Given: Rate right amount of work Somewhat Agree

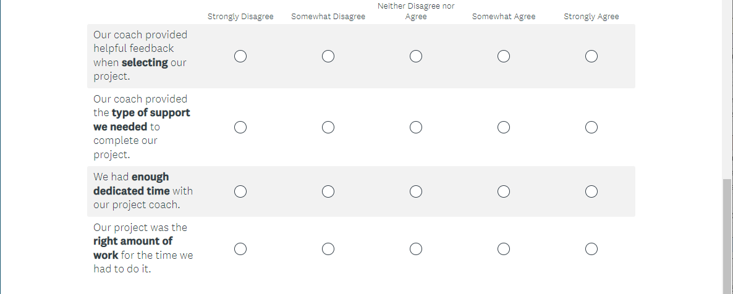Looking at the screenshot, I should 504,249.
